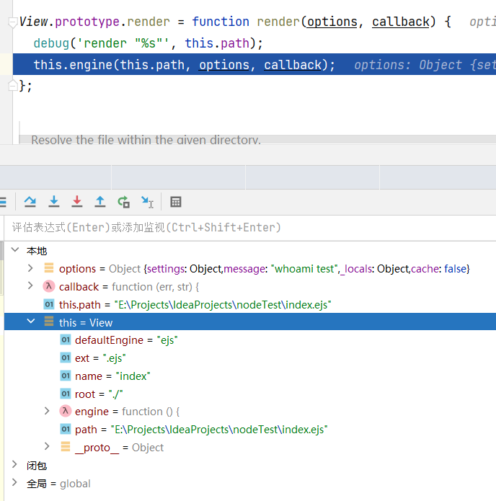Click the engine lambda icon

66,411
